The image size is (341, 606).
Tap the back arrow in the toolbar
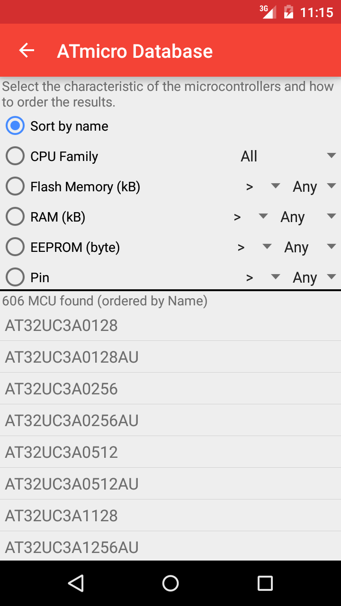point(27,51)
